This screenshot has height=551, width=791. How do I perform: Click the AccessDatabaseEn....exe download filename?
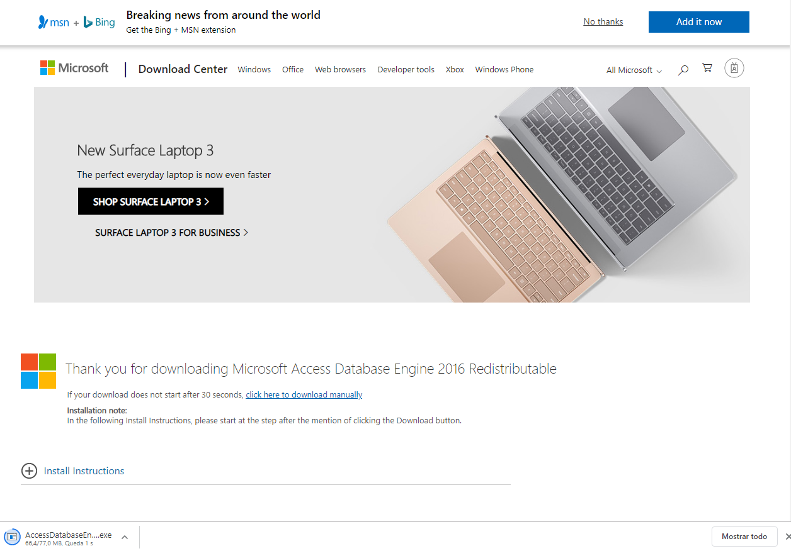(x=68, y=535)
